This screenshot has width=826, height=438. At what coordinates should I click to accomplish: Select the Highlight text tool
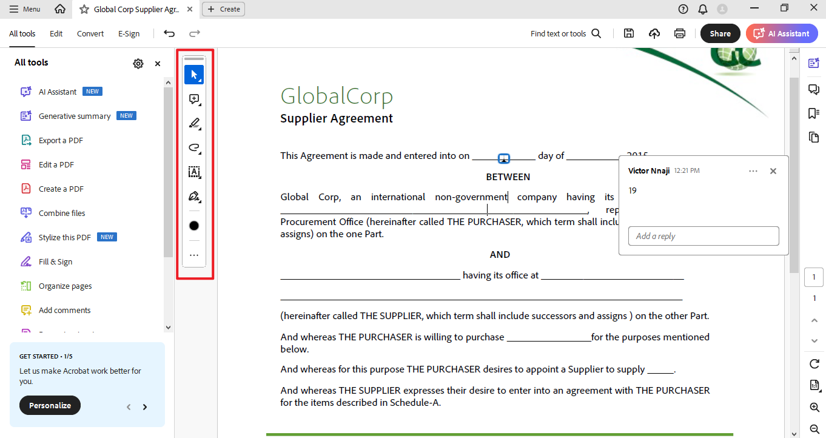[194, 124]
